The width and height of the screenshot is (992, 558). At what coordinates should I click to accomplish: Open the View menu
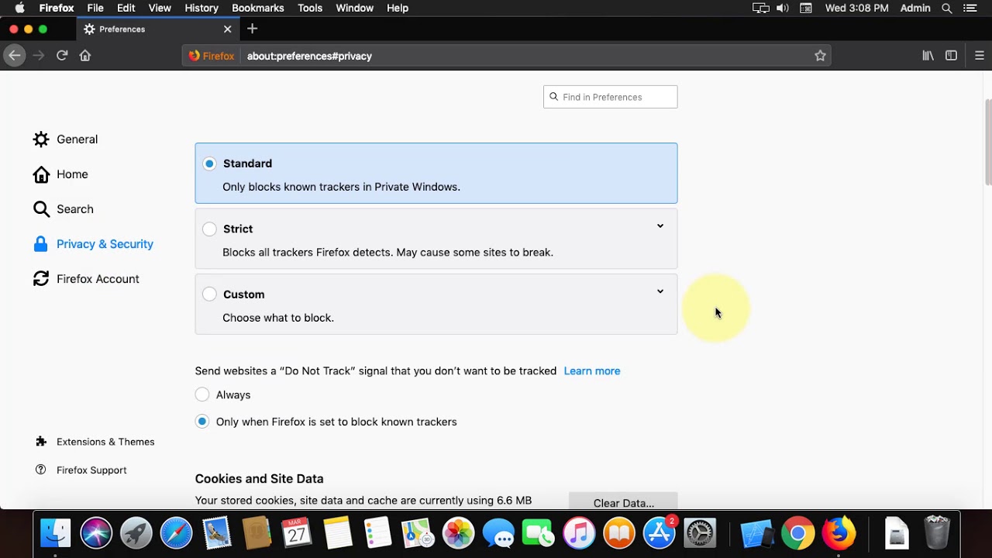(160, 8)
